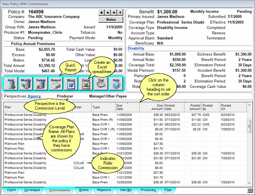The width and height of the screenshot is (255, 195).
Task: Export to Word using the Word button
Action: tap(71, 84)
